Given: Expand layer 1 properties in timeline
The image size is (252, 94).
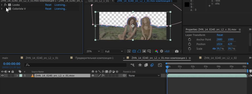Looking at the screenshot, I should coord(17,76).
